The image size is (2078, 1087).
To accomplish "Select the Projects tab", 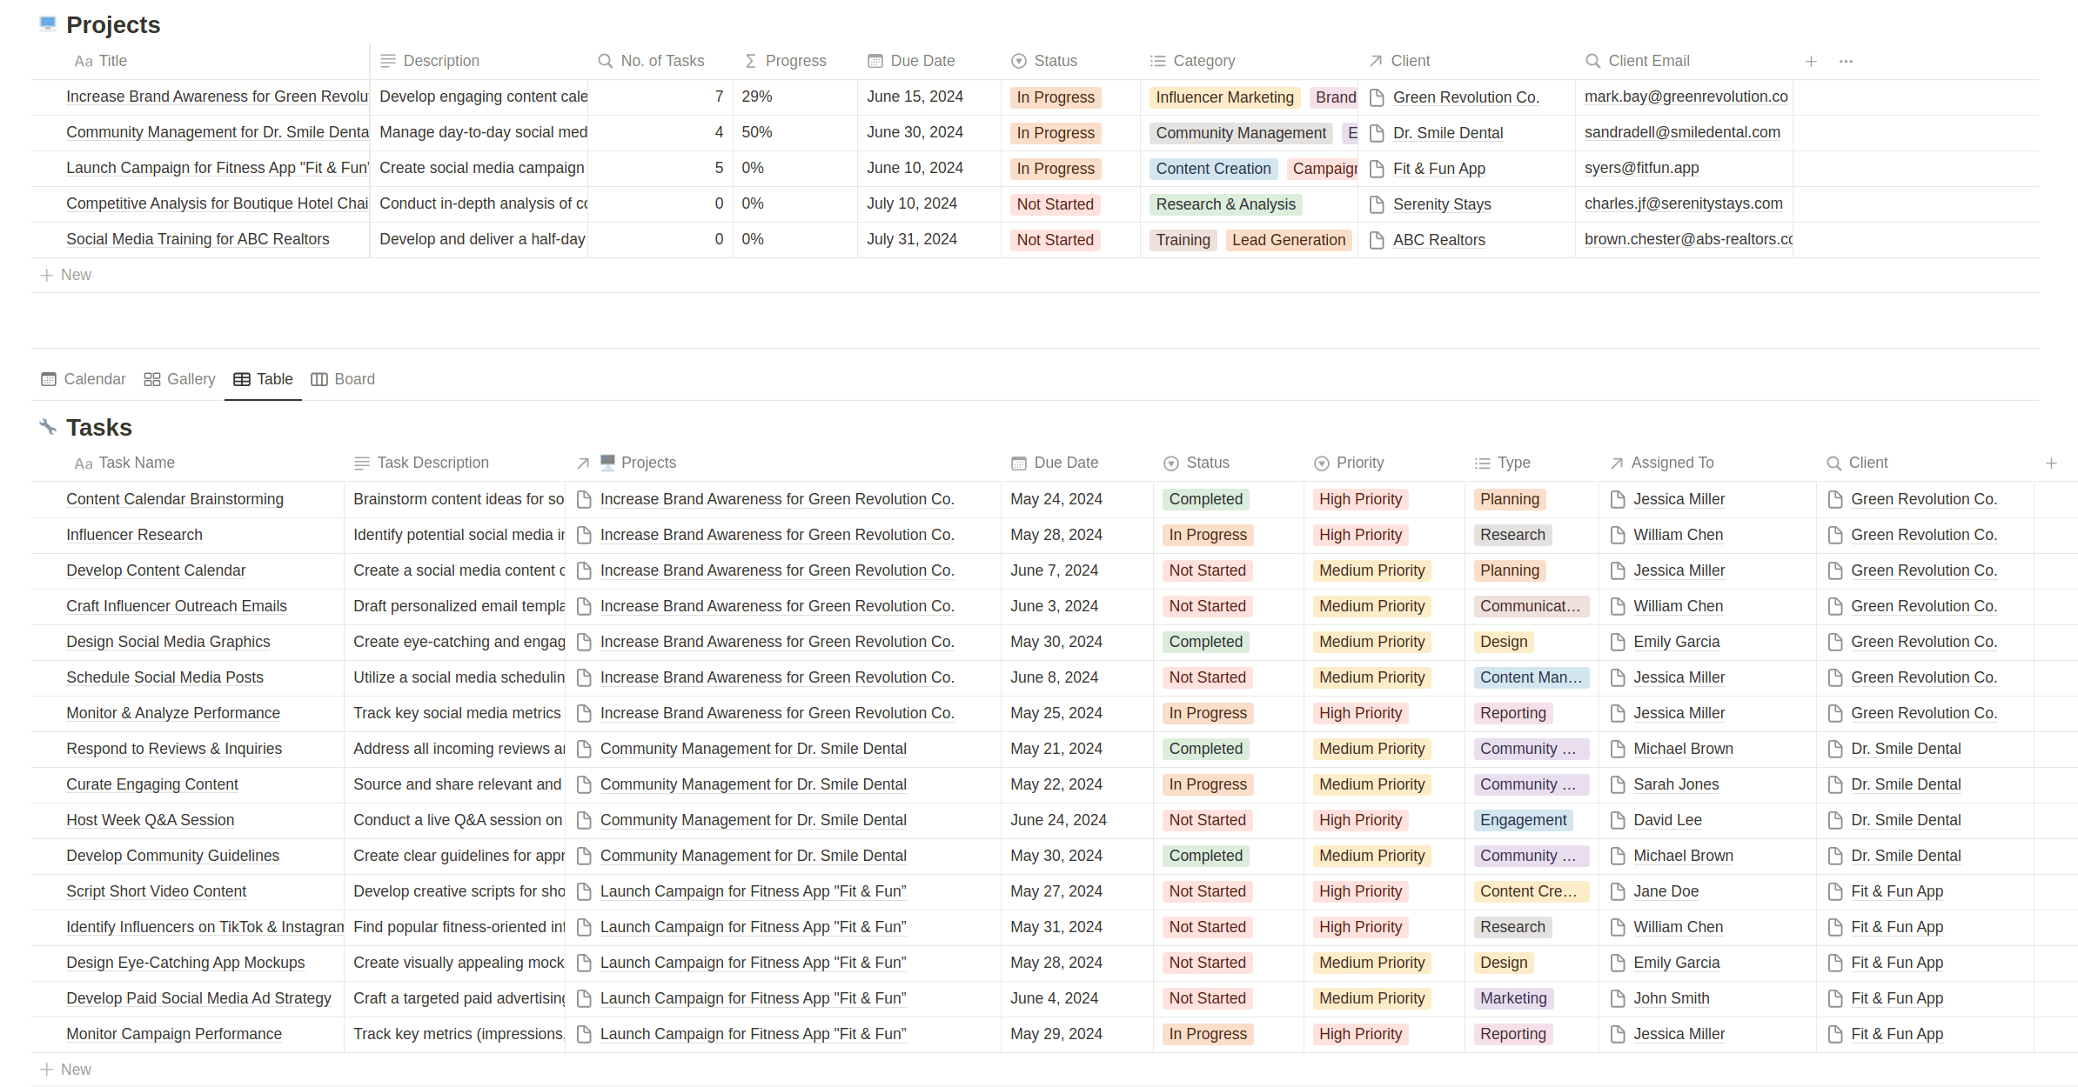I will (x=647, y=462).
